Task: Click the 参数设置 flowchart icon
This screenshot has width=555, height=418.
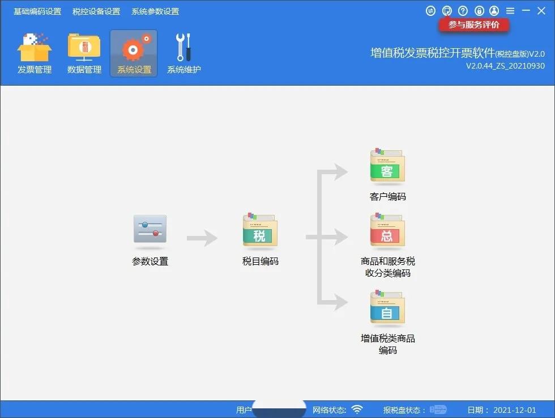Action: (150, 229)
